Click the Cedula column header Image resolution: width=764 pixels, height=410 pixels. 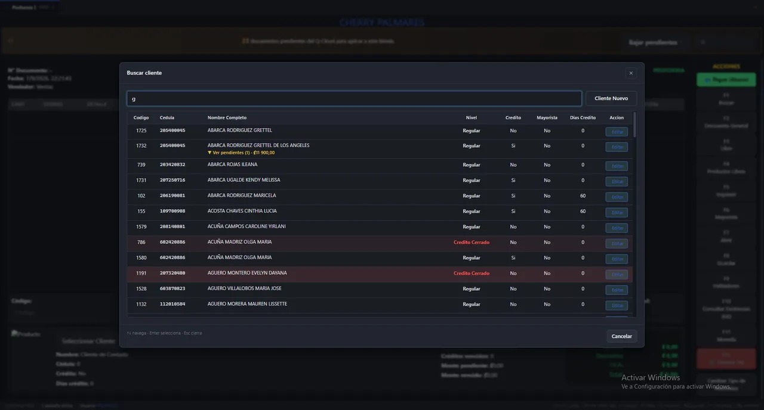(x=167, y=117)
